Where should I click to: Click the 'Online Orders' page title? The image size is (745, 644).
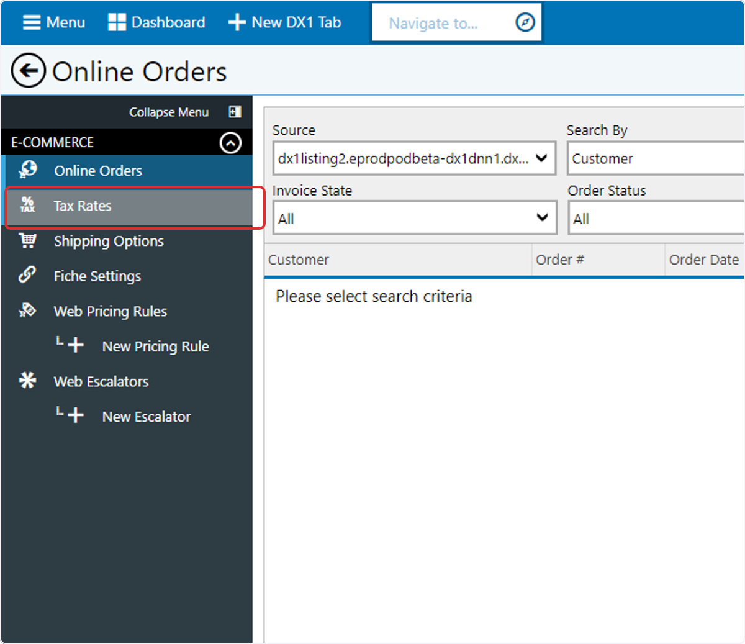[x=140, y=72]
